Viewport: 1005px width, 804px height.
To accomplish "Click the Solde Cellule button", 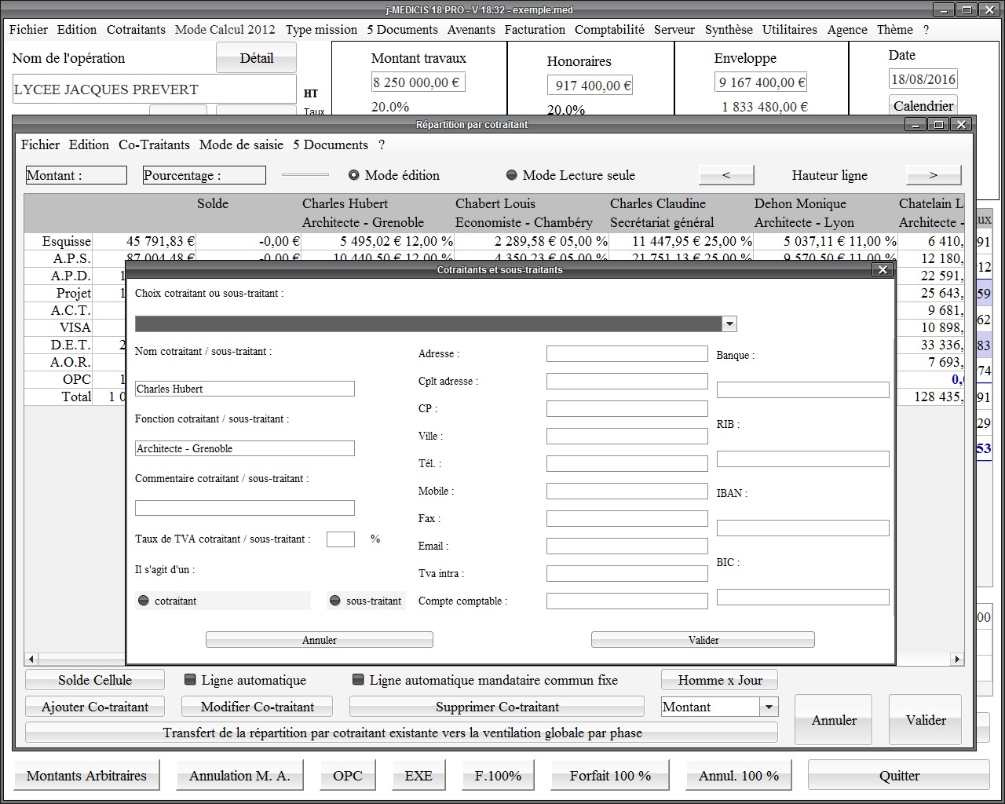I will [95, 680].
